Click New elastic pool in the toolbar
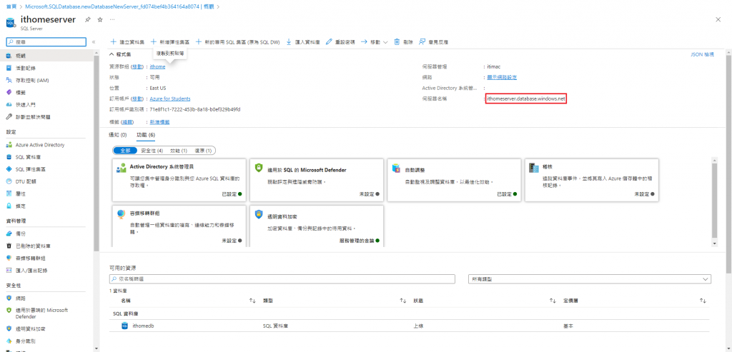 point(170,42)
